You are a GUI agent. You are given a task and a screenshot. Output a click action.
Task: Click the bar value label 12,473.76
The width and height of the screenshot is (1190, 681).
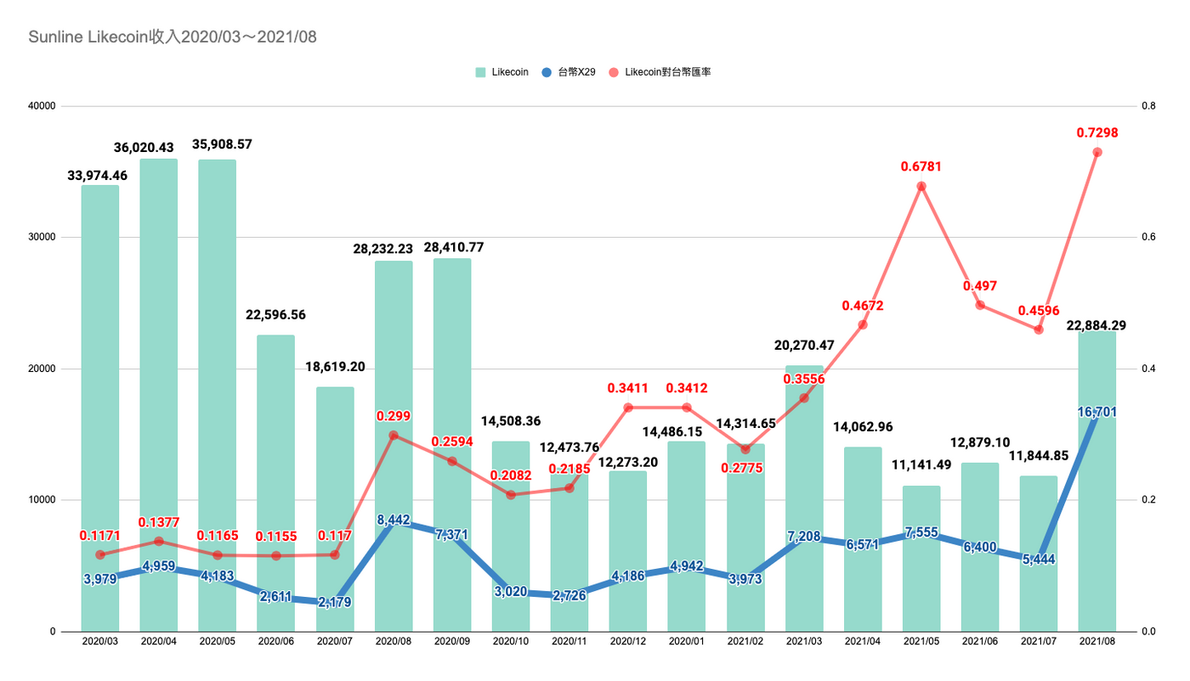pos(569,446)
